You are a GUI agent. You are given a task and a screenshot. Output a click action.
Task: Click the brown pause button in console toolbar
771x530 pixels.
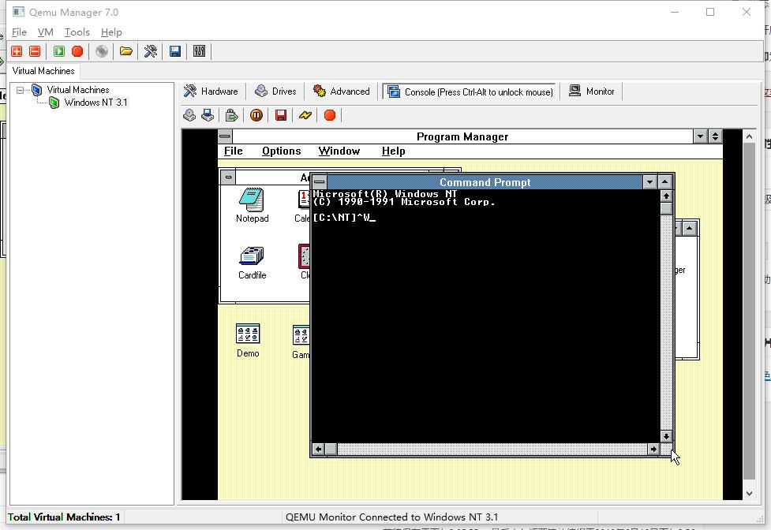256,115
